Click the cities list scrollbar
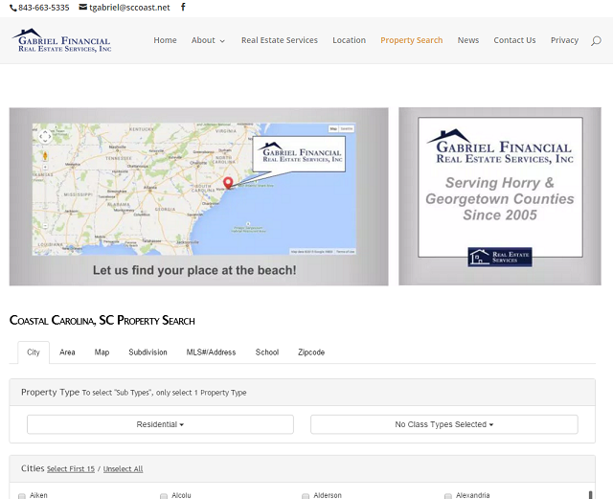This screenshot has height=499, width=613. pyautogui.click(x=590, y=495)
